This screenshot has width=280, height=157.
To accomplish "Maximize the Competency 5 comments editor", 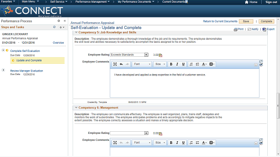I will [x=115, y=64].
